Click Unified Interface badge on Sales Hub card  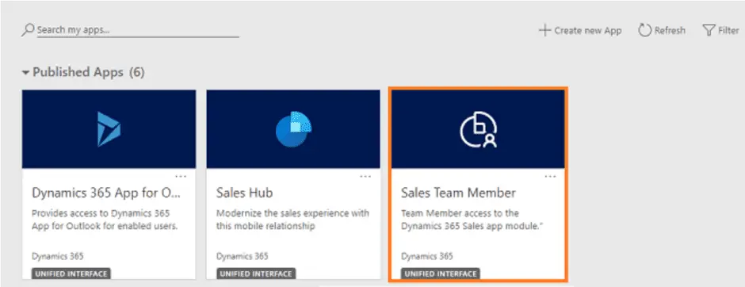point(256,274)
